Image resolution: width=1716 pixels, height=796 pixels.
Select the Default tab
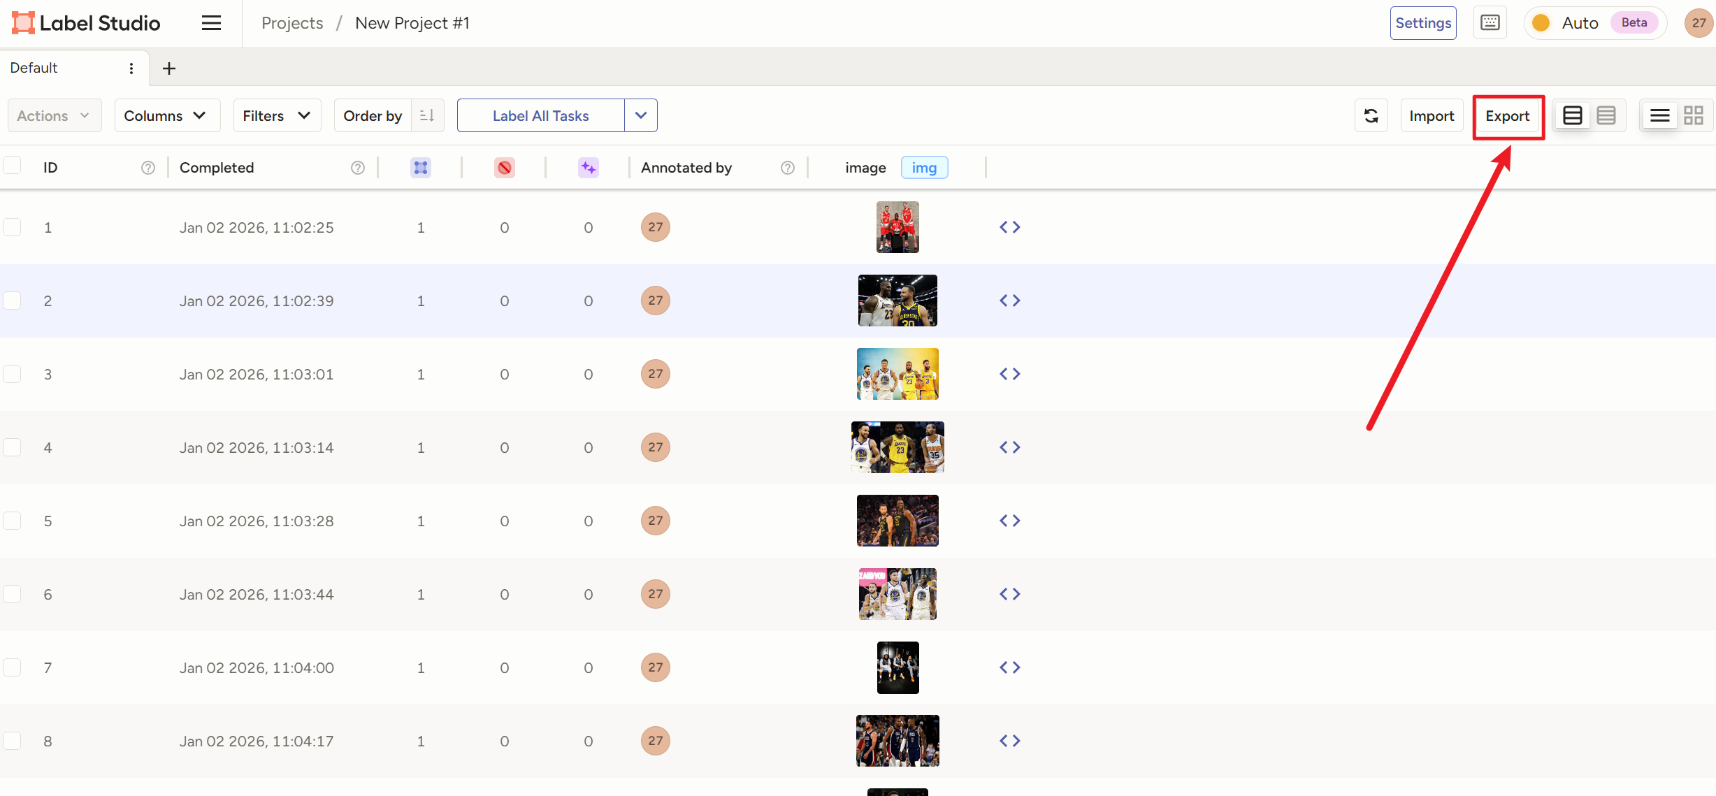point(34,68)
